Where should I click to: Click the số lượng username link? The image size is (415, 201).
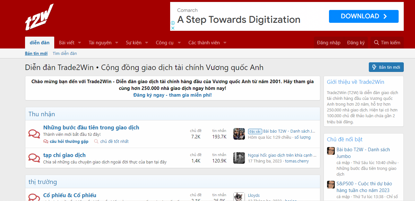pos(303,137)
